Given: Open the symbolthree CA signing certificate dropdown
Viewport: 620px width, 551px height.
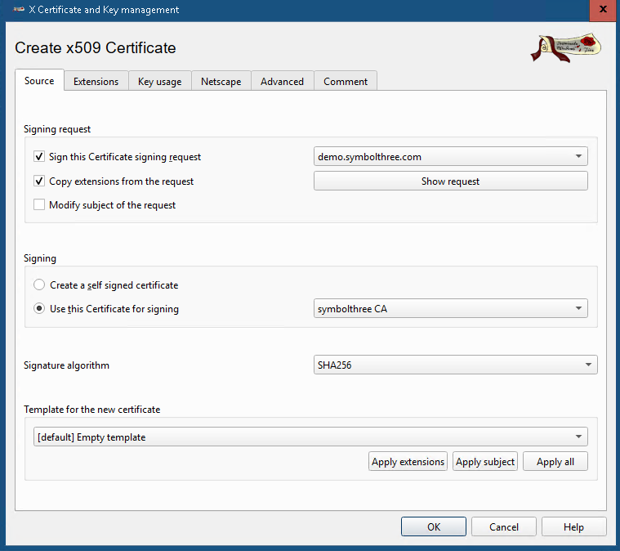Looking at the screenshot, I should click(450, 309).
